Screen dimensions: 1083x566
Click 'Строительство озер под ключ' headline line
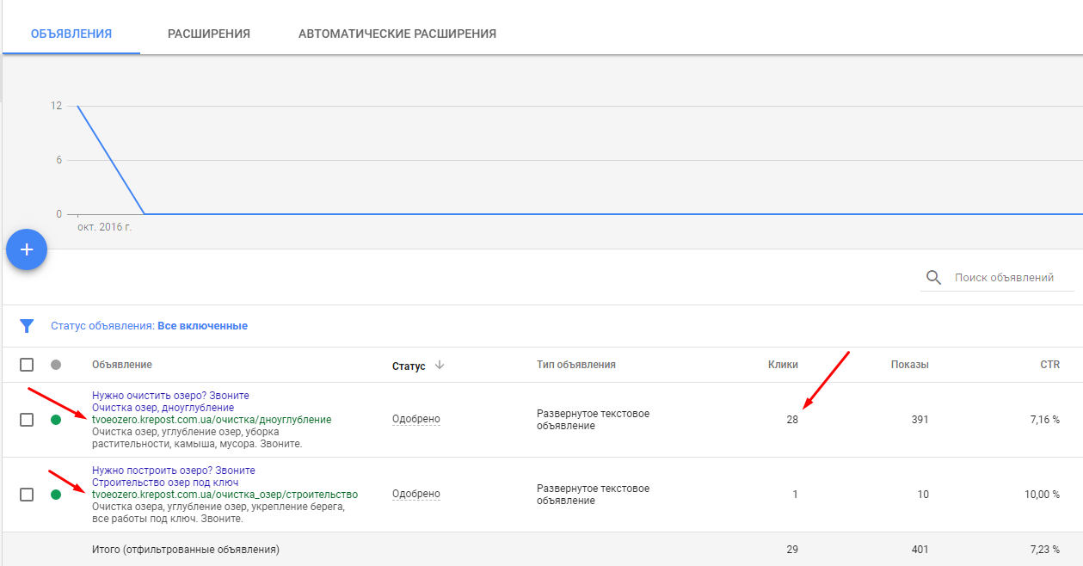[165, 483]
